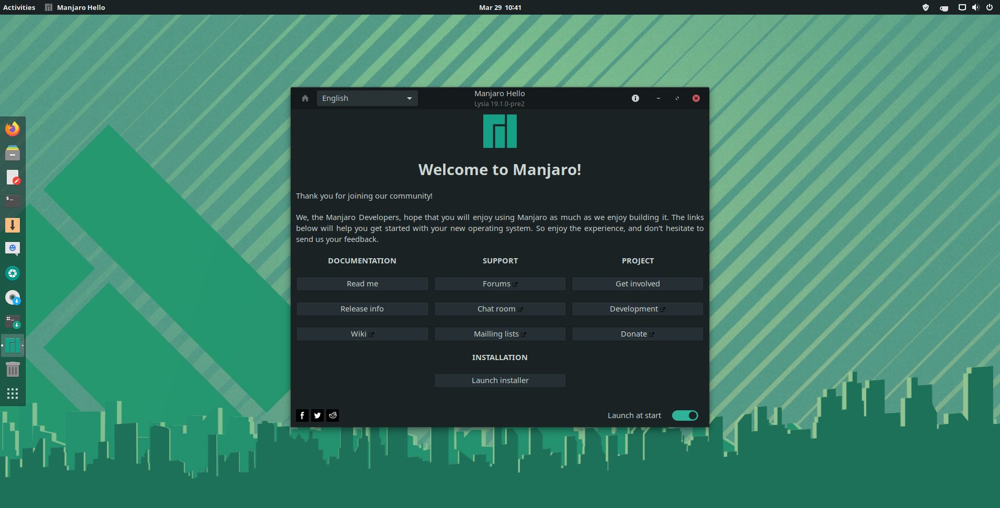Maximize the Manjaro Hello window

tap(677, 98)
